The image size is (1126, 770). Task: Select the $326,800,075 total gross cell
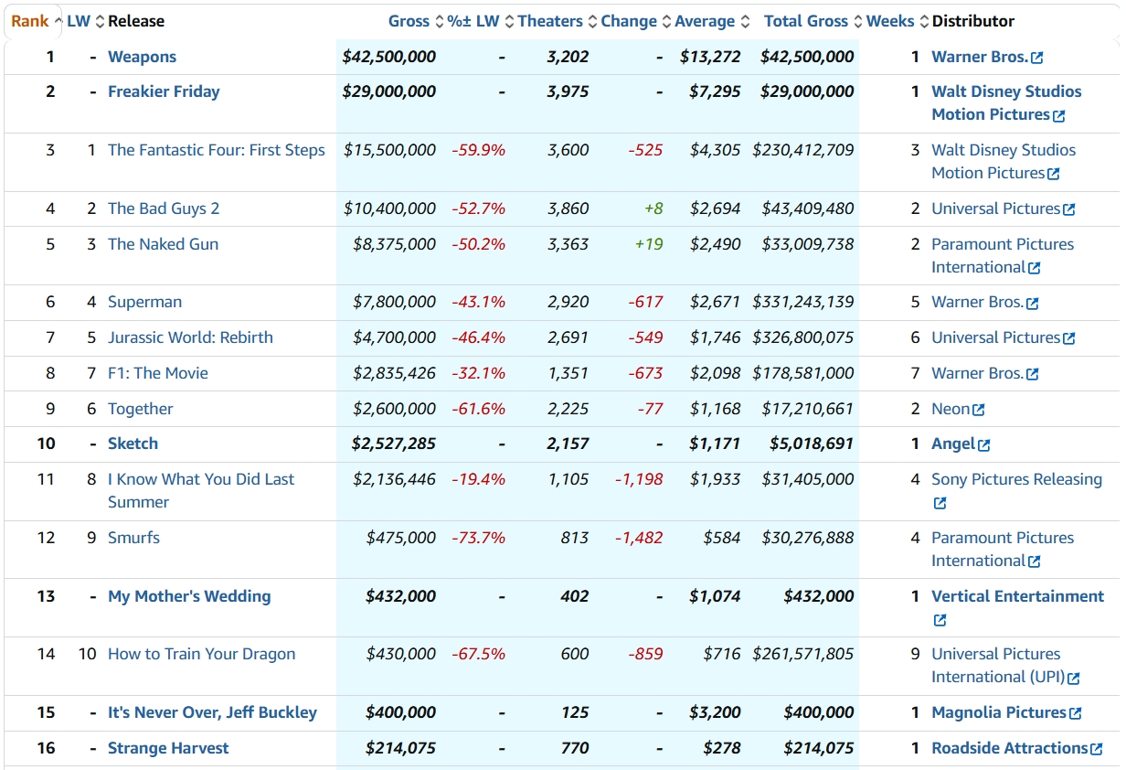pyautogui.click(x=803, y=337)
